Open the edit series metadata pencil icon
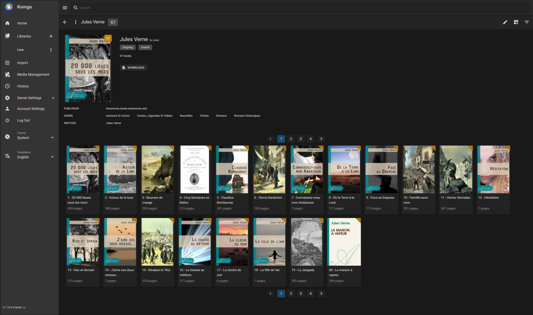This screenshot has height=315, width=533. pos(505,22)
